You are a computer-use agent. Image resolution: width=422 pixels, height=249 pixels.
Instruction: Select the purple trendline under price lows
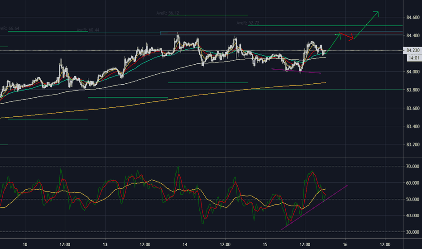pyautogui.click(x=296, y=71)
